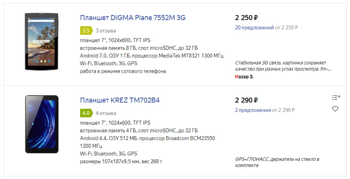Viewport: 350px width, 179px height.
Task: Click the 3.5 rating badge for DIGMA
Action: click(x=86, y=31)
